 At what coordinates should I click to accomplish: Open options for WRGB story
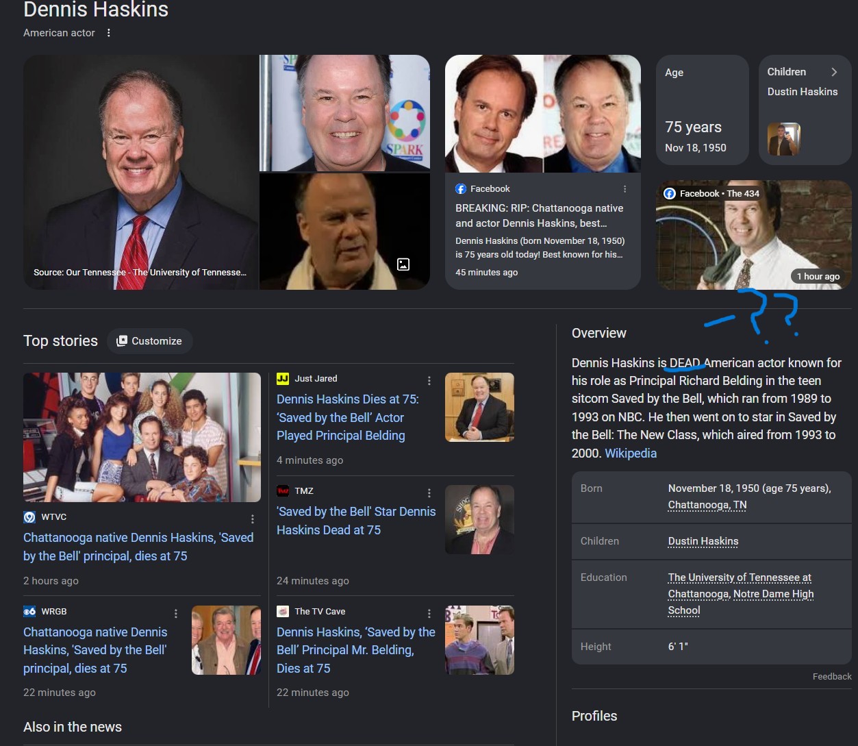pyautogui.click(x=176, y=614)
